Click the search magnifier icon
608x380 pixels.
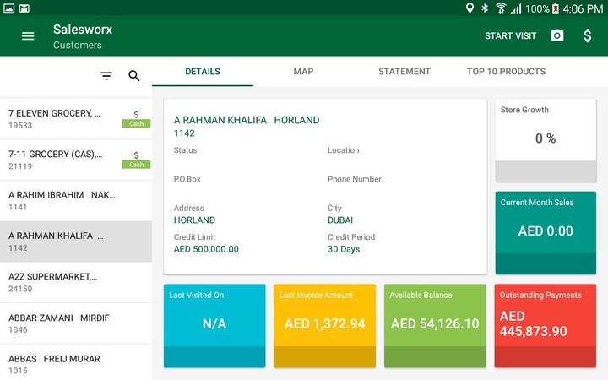click(134, 76)
